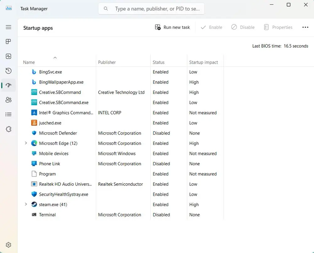Select the Startup apps sidebar icon

pyautogui.click(x=8, y=85)
